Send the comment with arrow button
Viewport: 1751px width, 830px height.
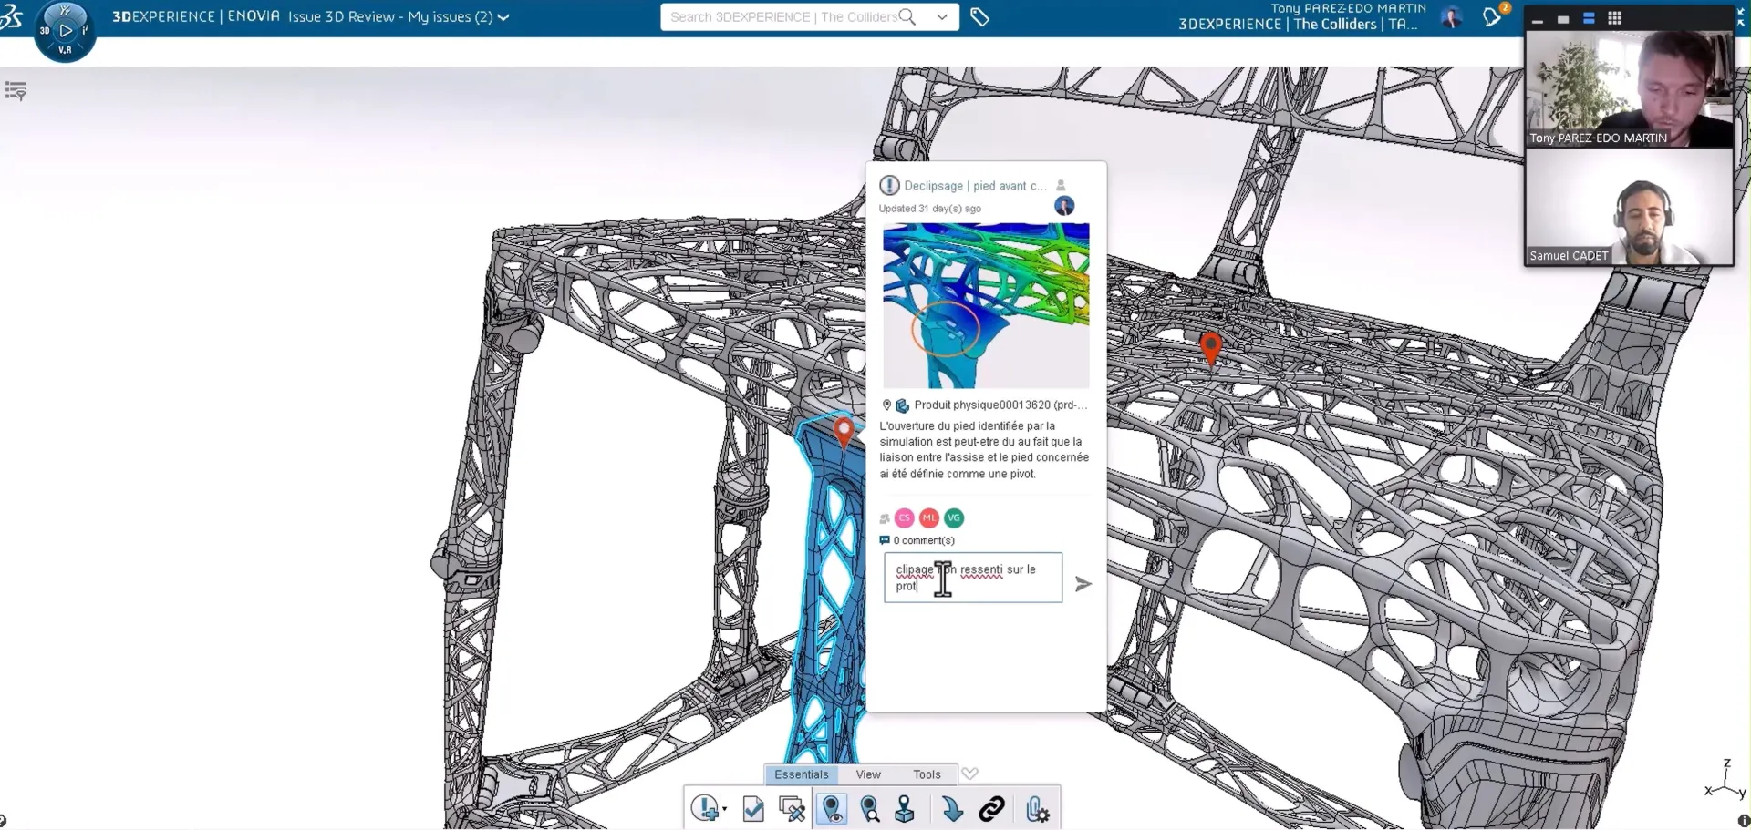[1083, 584]
